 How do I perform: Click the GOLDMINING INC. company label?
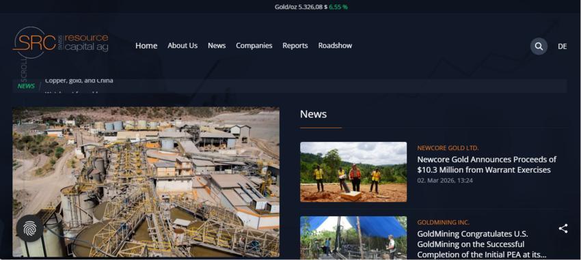(443, 222)
